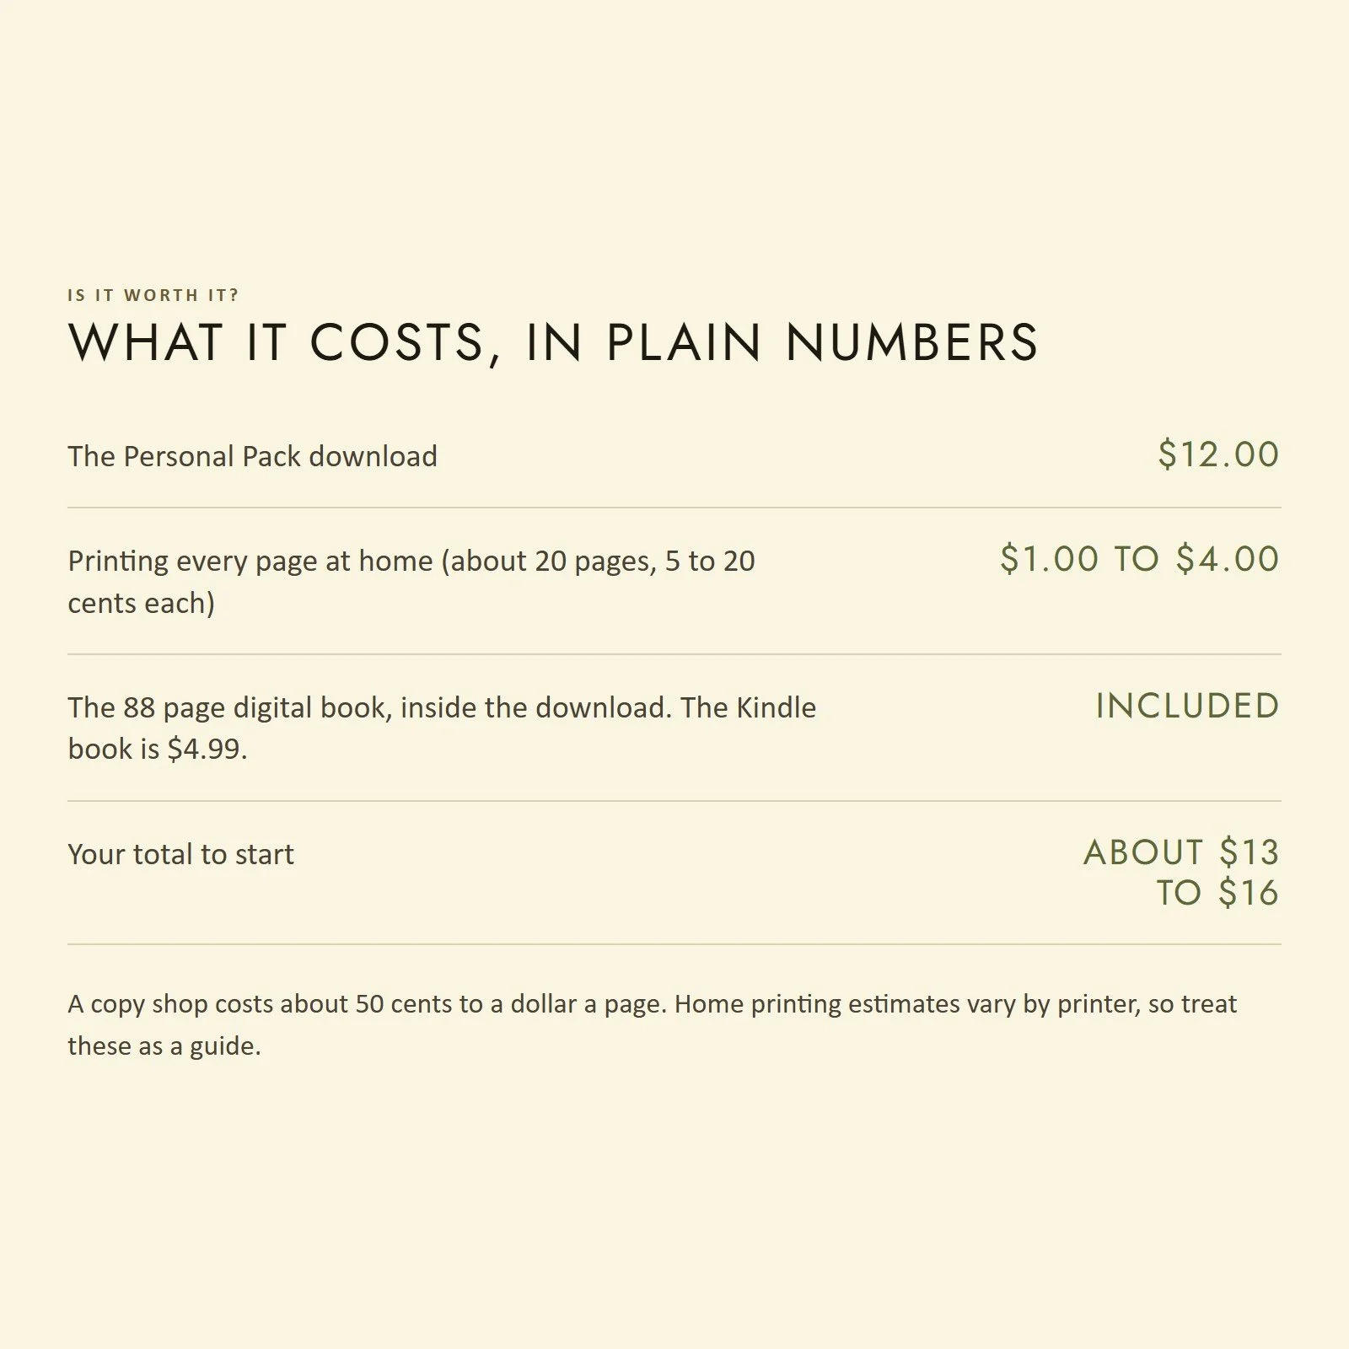This screenshot has height=1349, width=1349.
Task: Click the 'INCLUDED' value label
Action: pos(1188,706)
